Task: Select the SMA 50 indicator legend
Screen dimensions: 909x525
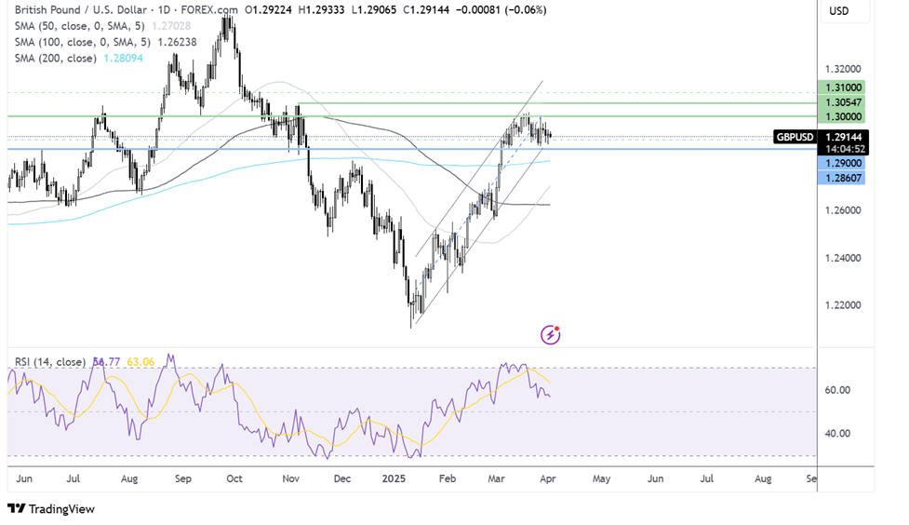Action: click(x=102, y=26)
